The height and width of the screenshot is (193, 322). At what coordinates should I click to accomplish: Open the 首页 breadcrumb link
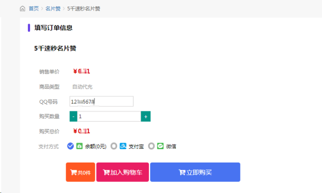pyautogui.click(x=34, y=9)
